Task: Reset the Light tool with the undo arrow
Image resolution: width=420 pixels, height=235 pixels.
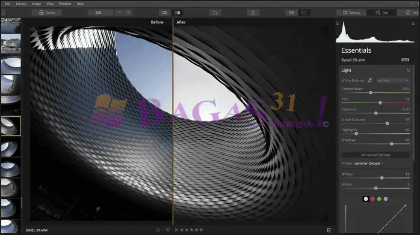Action: pos(408,70)
